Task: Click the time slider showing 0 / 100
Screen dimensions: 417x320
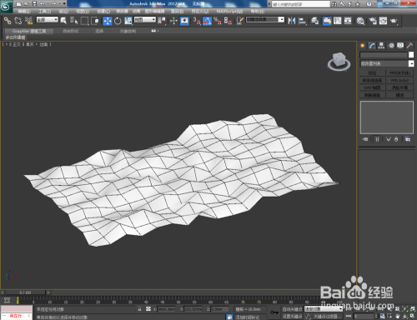Action: pos(25,292)
